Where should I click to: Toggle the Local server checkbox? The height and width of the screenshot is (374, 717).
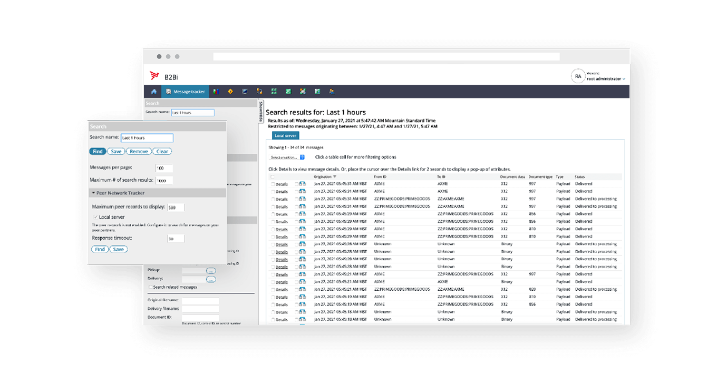click(95, 217)
